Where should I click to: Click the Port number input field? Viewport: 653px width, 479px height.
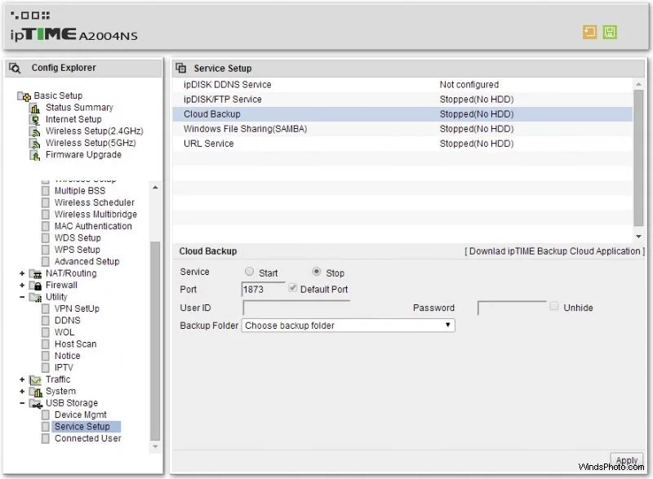pos(264,289)
